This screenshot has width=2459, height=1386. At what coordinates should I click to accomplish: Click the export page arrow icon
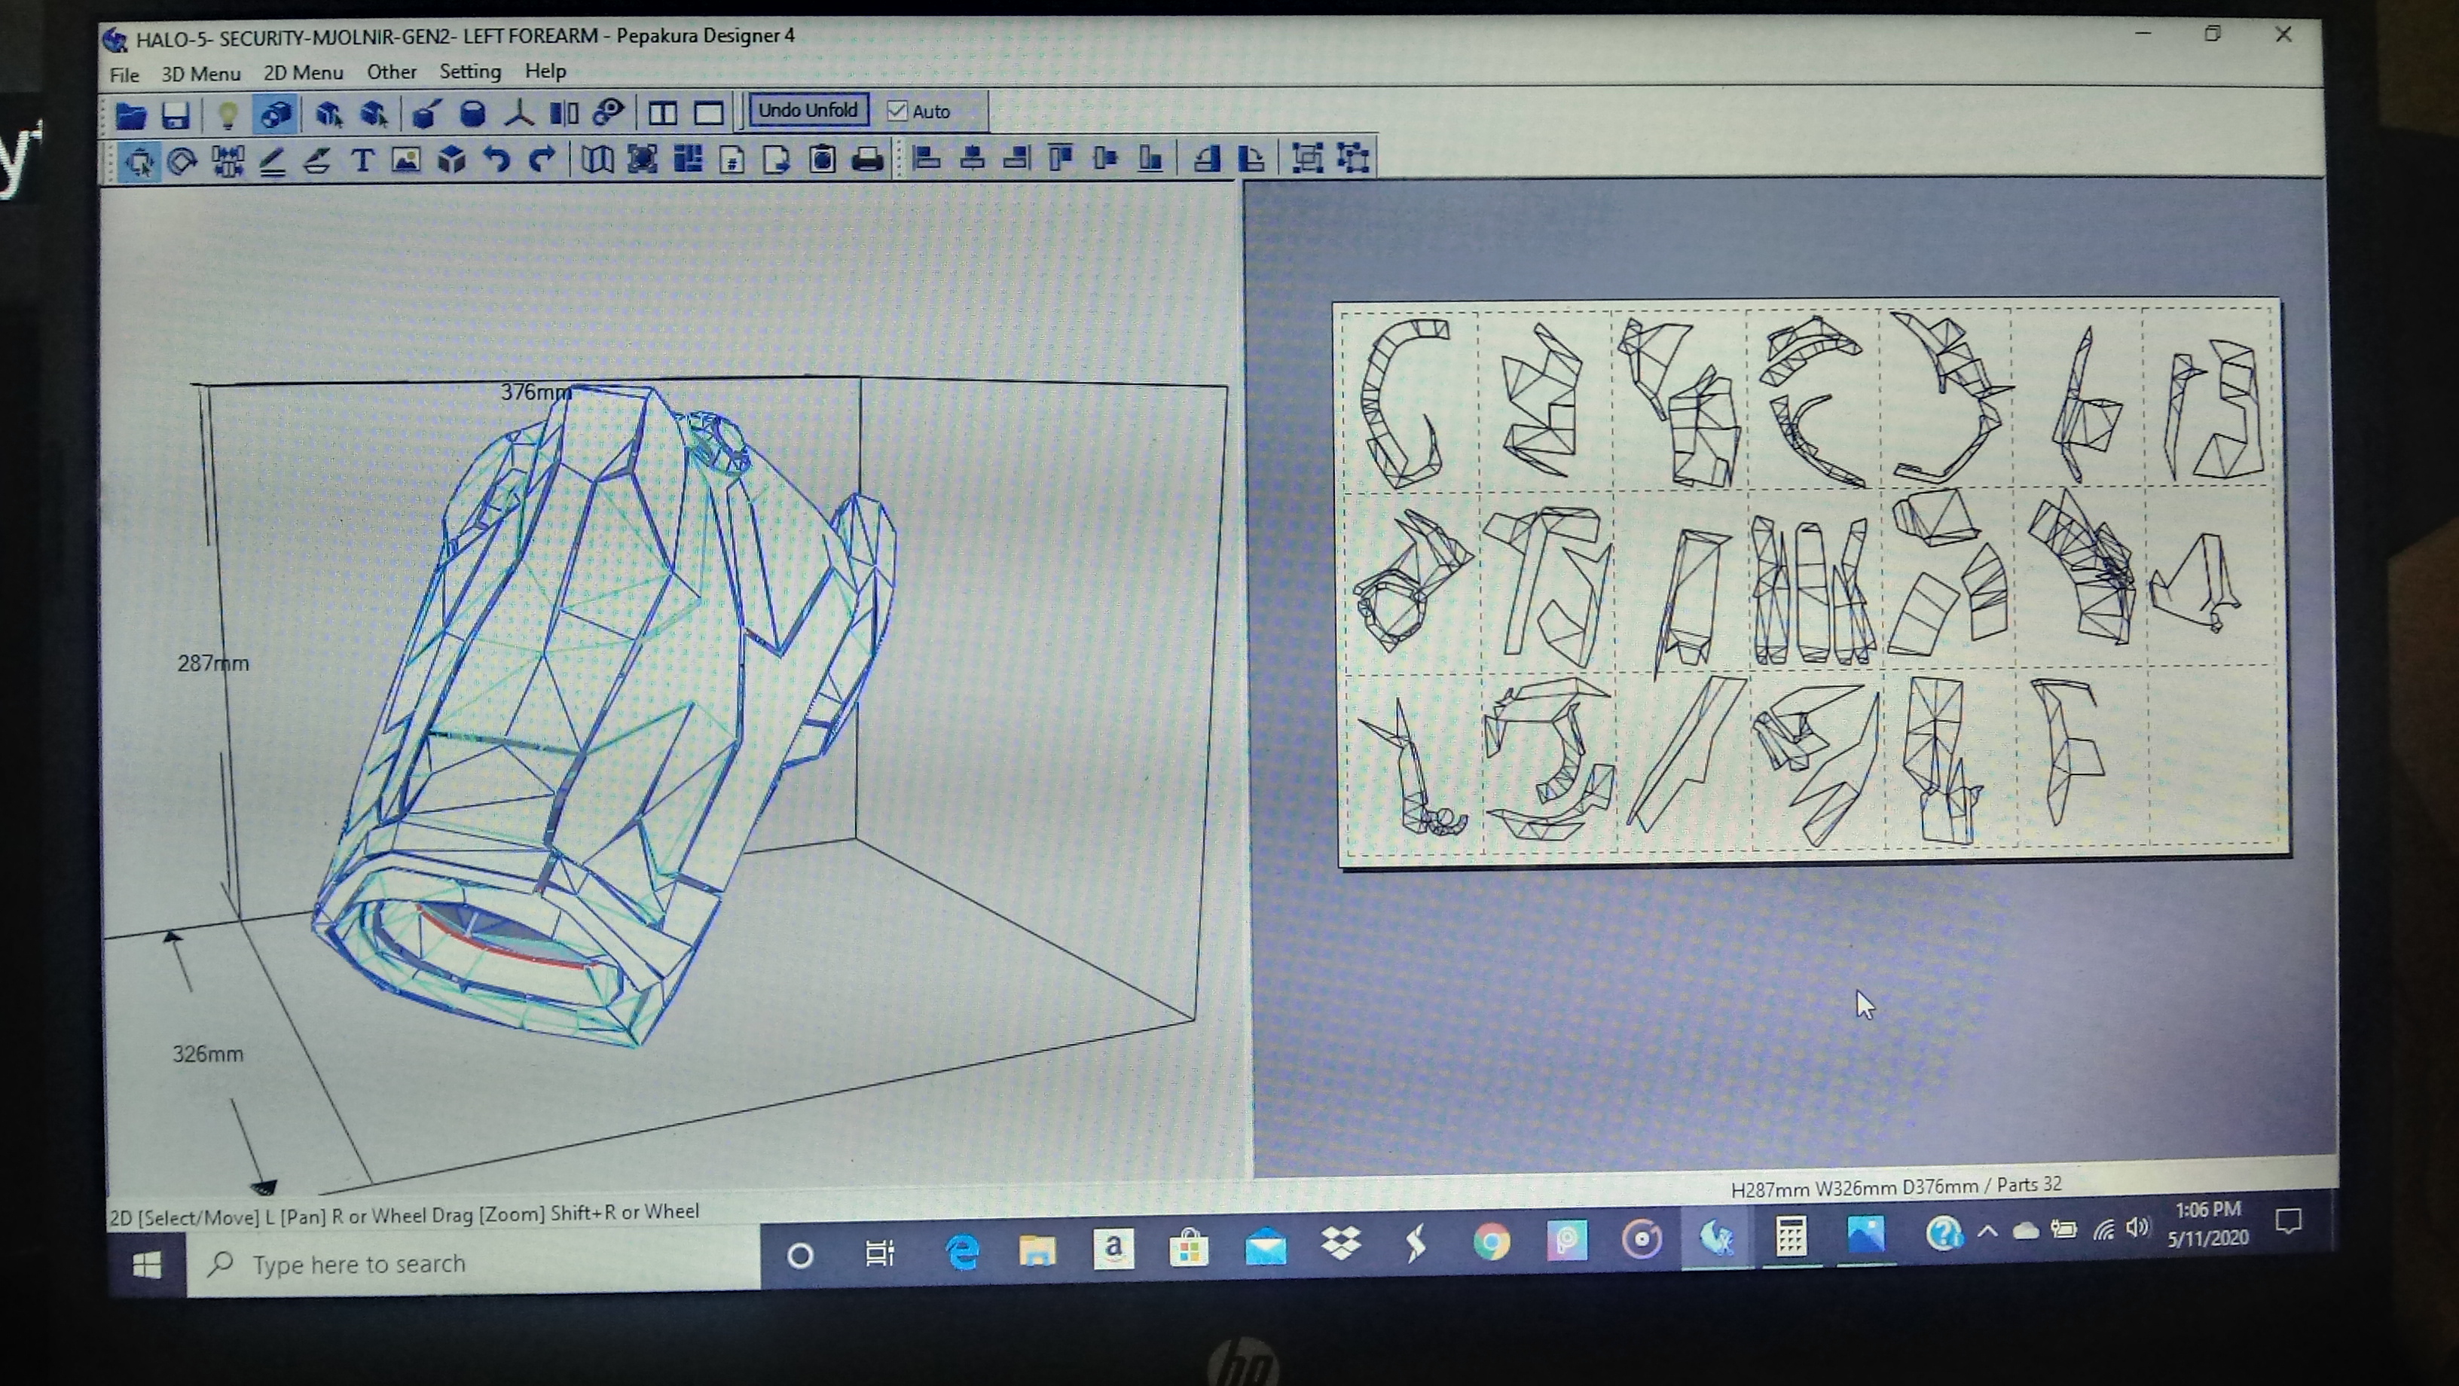(x=777, y=160)
